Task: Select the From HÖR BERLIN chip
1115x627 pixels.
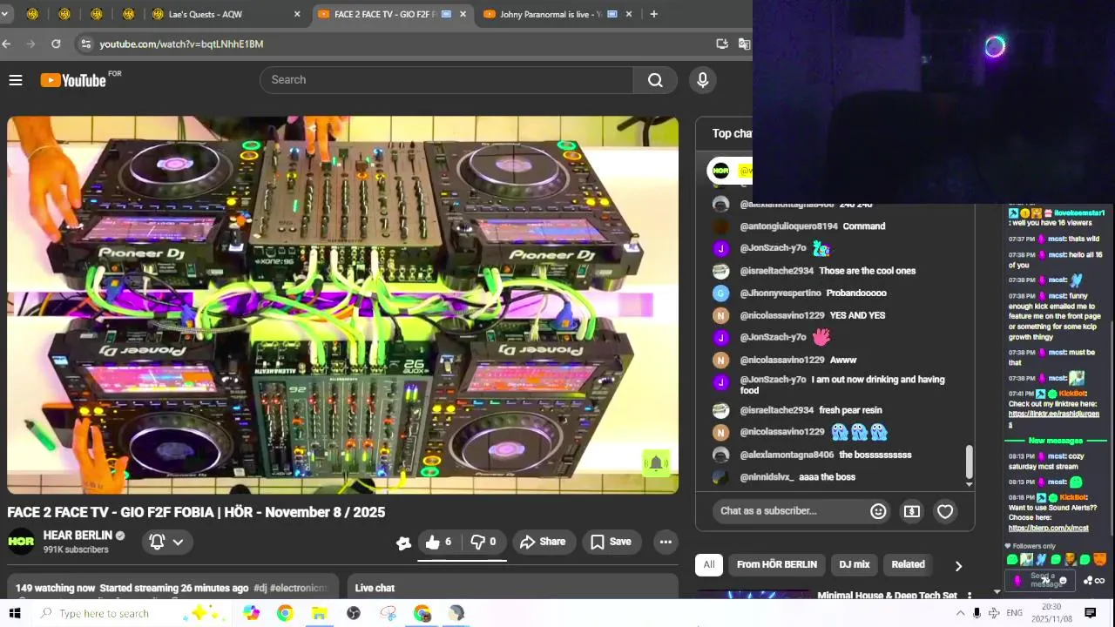Action: pos(777,564)
